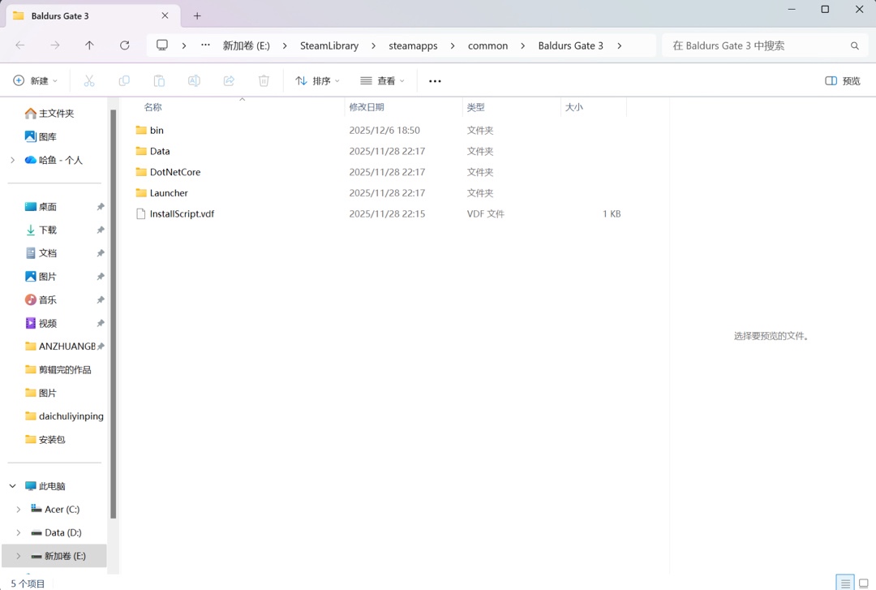Image resolution: width=876 pixels, height=590 pixels.
Task: Expand the 新加卷 (E:) drive node
Action: pos(19,556)
